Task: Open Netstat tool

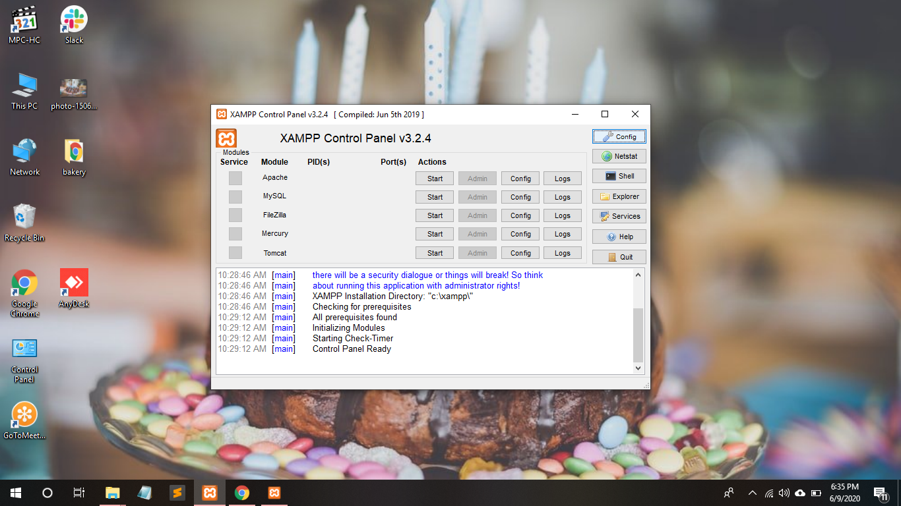Action: [619, 156]
